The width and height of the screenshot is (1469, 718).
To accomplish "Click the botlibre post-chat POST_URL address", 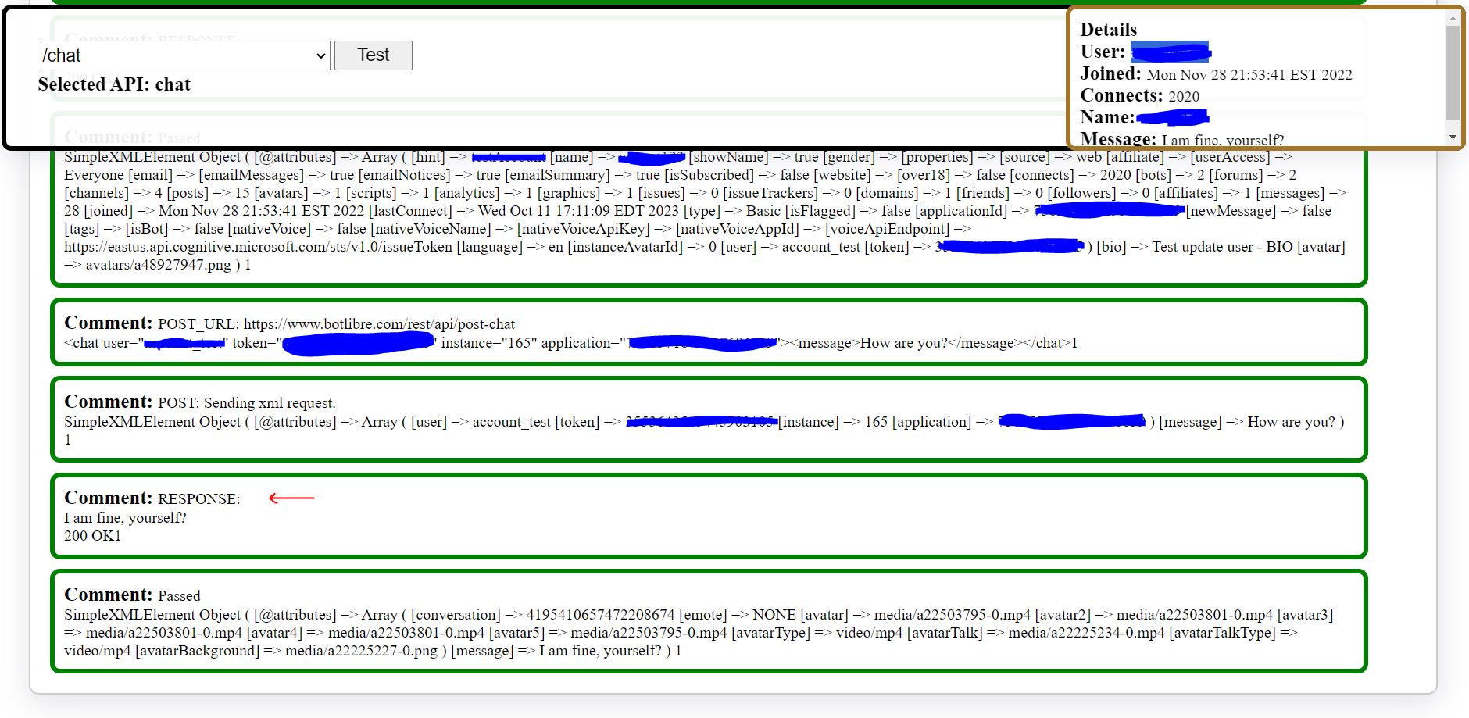I will (379, 324).
